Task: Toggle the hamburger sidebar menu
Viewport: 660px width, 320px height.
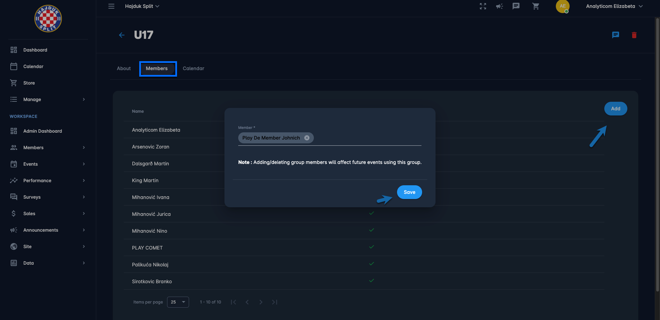Action: (111, 6)
